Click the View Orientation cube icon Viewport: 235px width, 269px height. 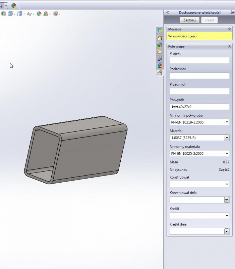pos(10,14)
